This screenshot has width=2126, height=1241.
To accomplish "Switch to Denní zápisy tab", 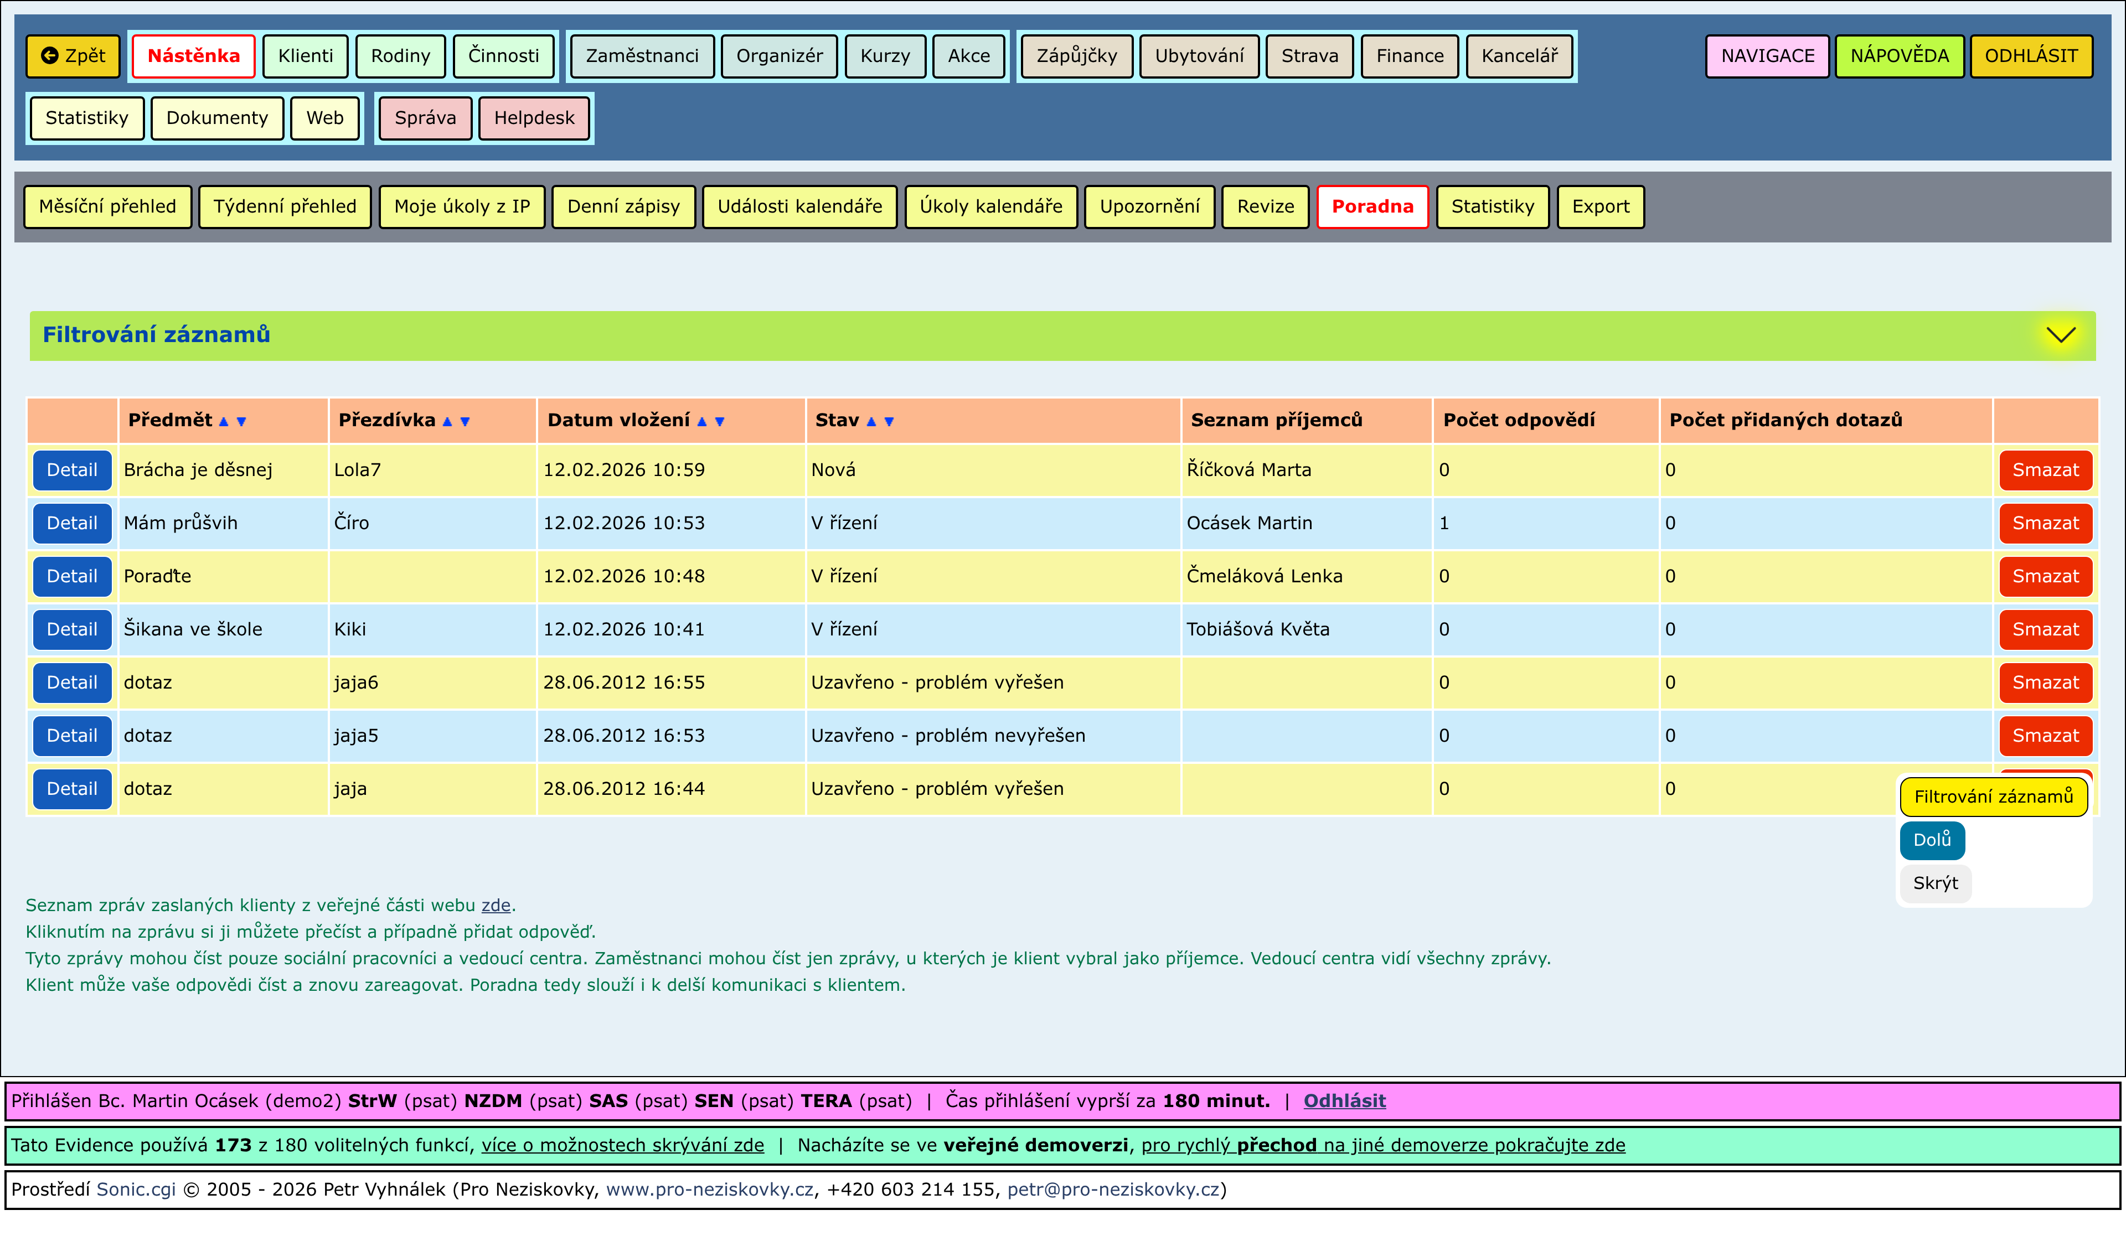I will [x=623, y=206].
